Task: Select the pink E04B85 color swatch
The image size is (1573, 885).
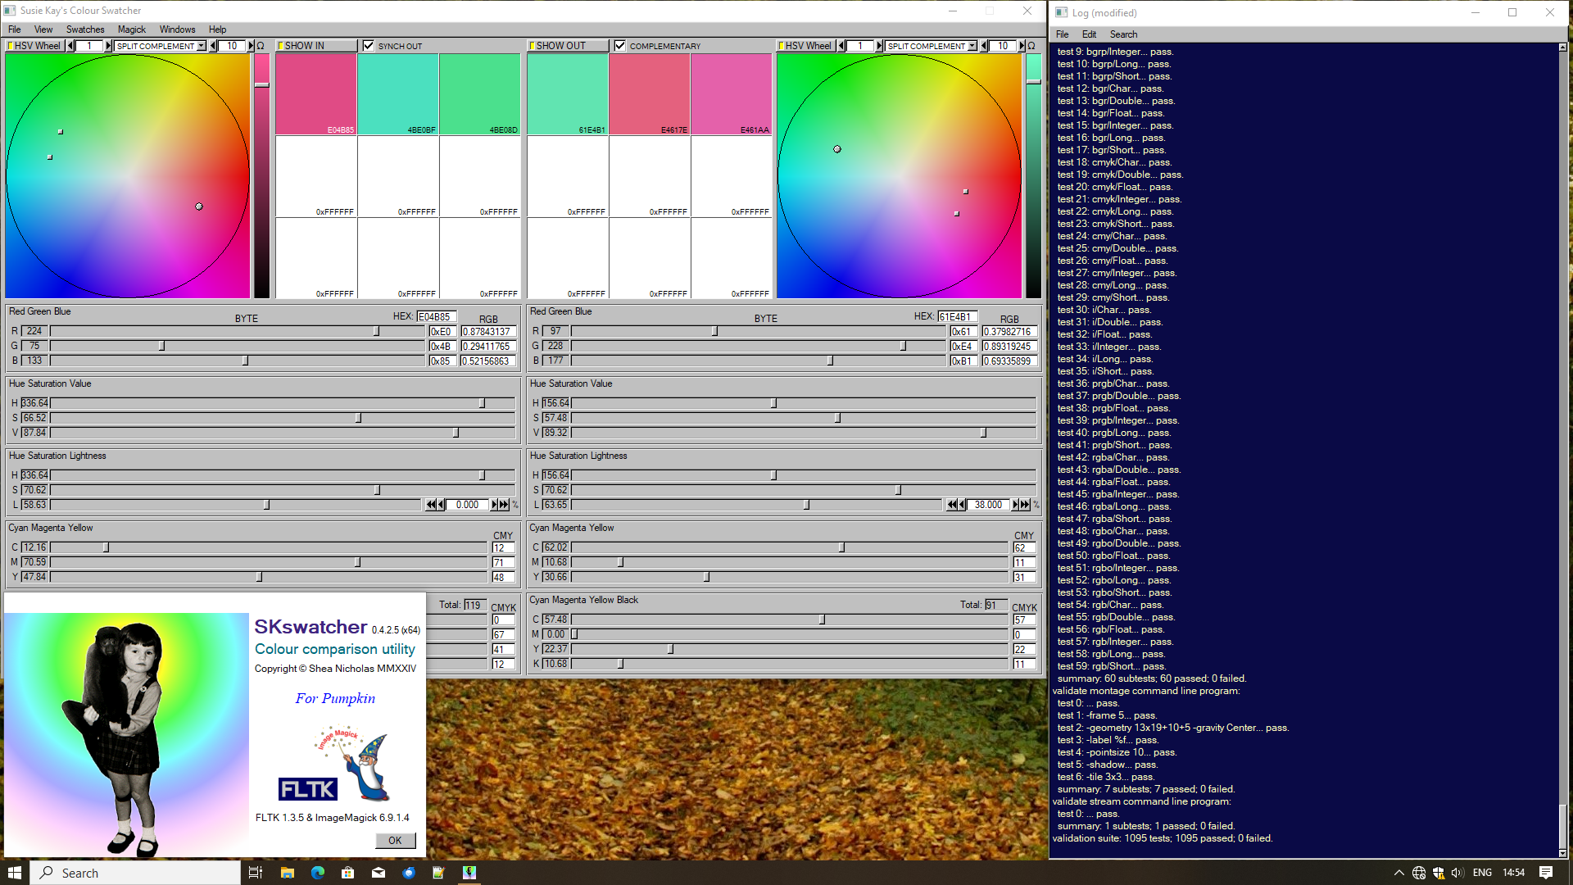Action: coord(315,93)
